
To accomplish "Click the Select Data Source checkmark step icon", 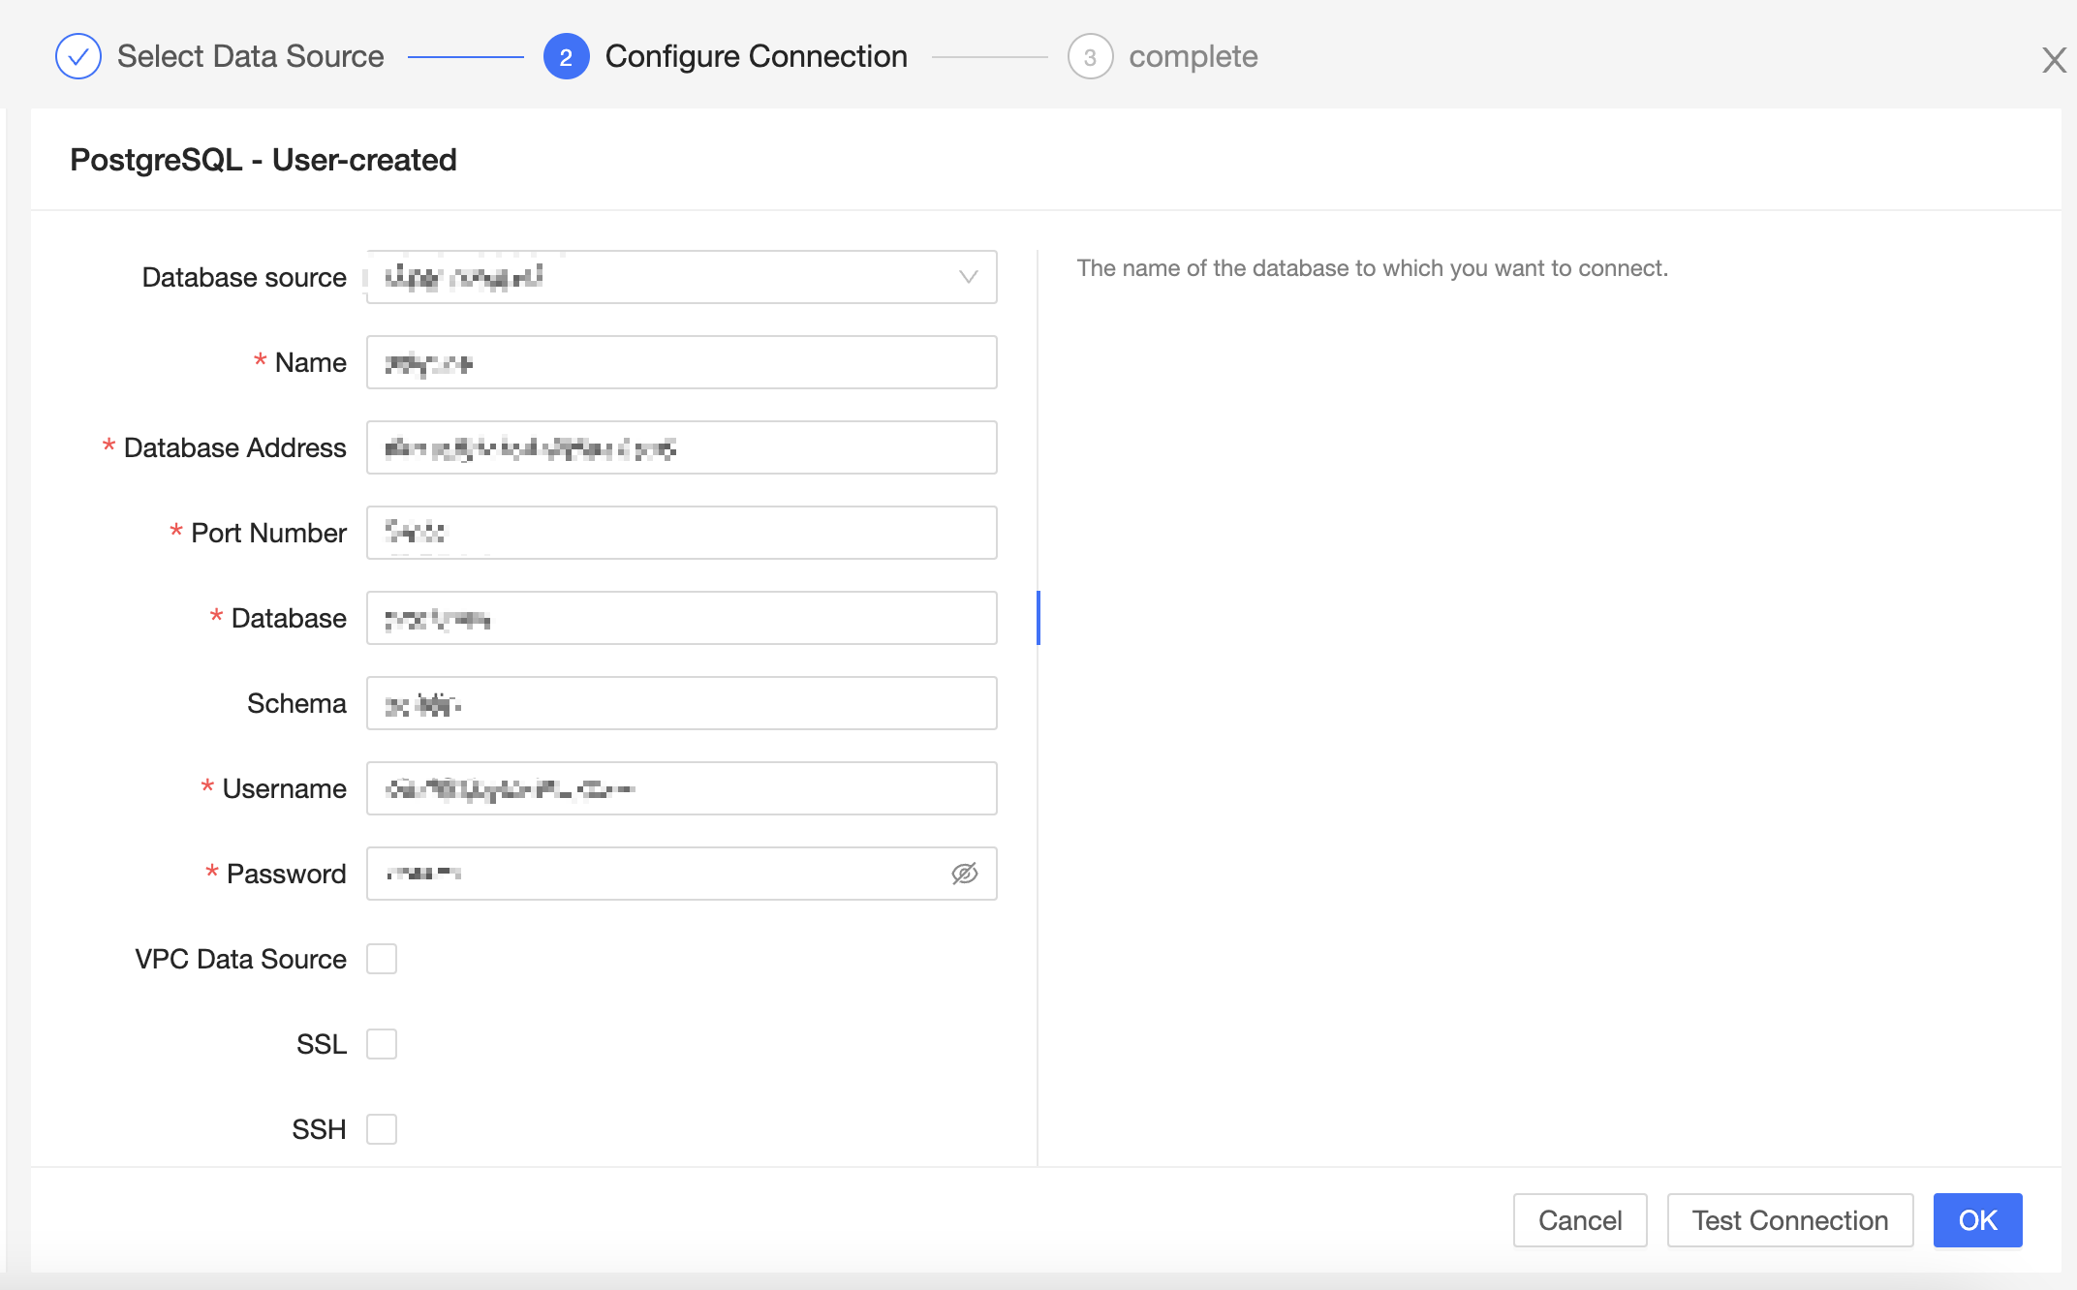I will click(x=78, y=56).
